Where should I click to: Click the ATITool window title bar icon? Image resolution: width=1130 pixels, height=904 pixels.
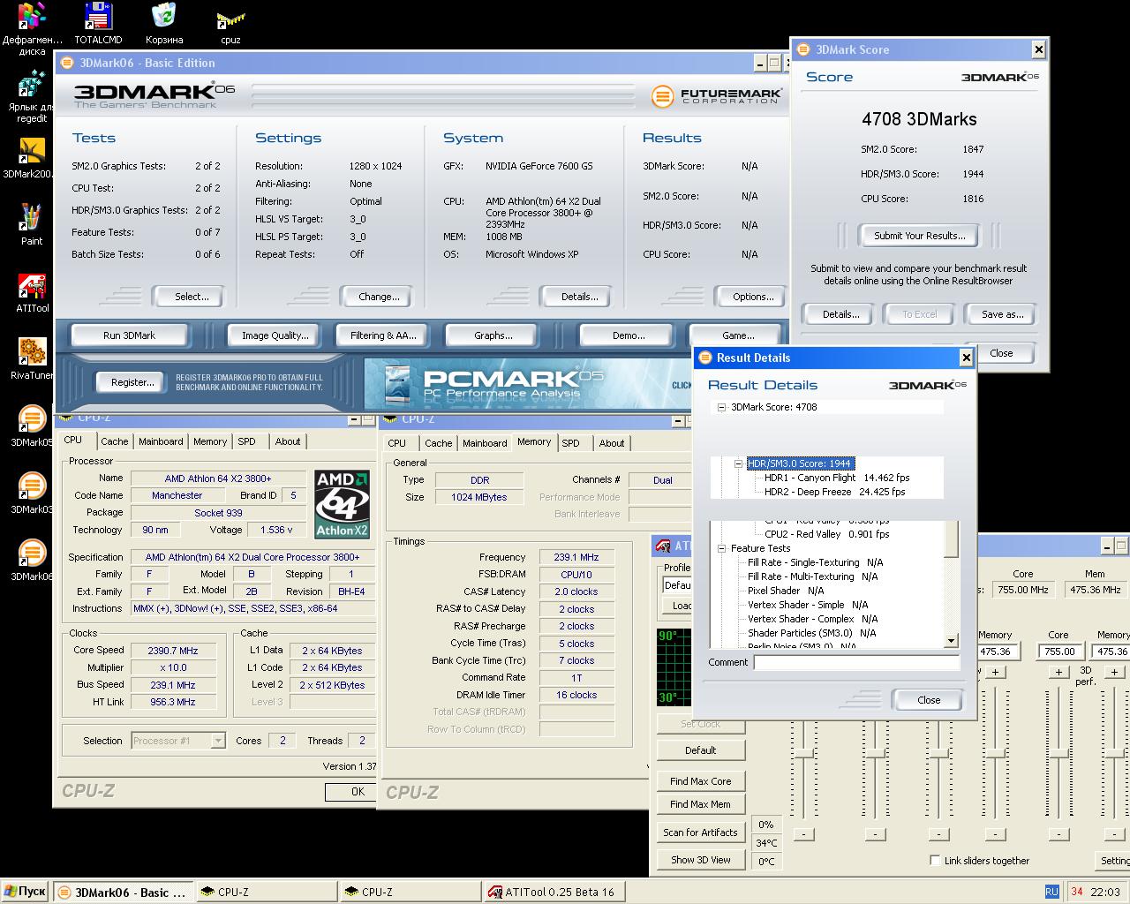(x=662, y=546)
